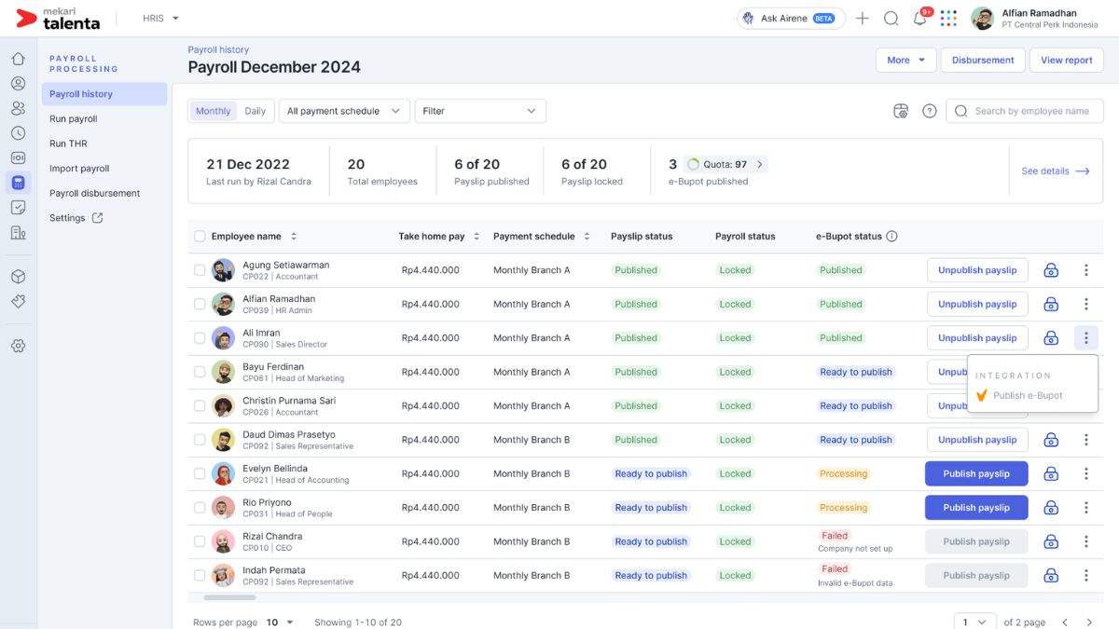Click the Disbursement button
The width and height of the screenshot is (1119, 629).
point(982,60)
